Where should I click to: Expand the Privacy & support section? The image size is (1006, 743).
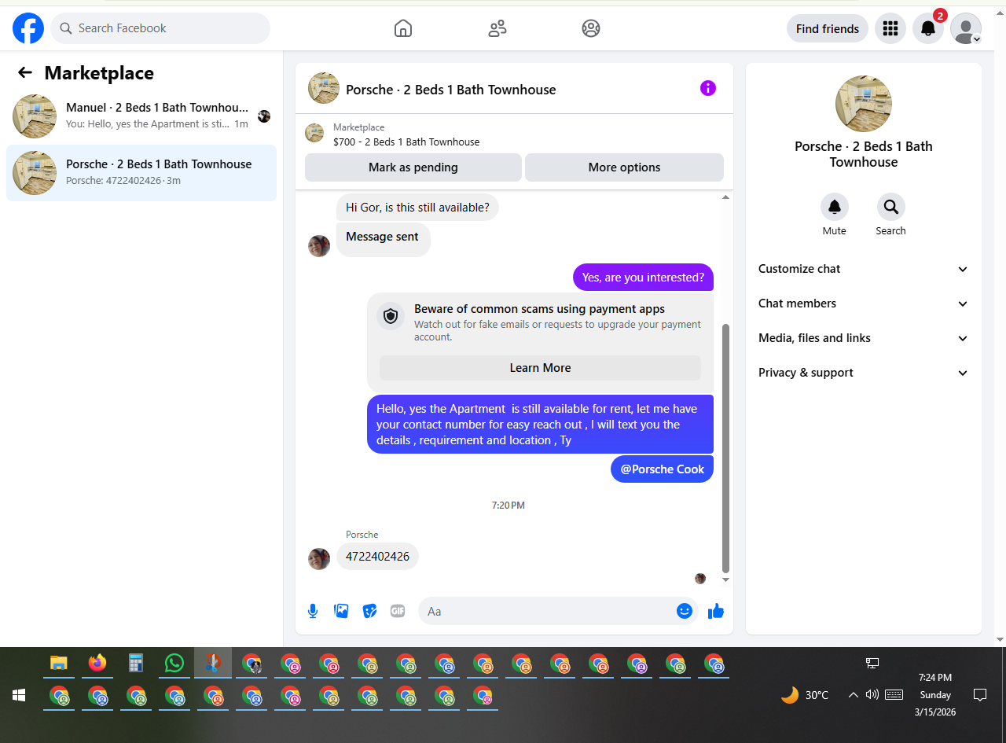tap(864, 373)
